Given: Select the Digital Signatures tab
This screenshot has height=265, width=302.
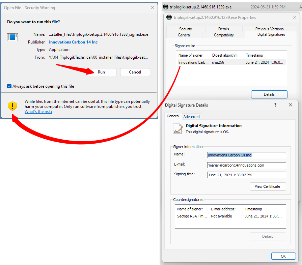Looking at the screenshot, I should click(x=271, y=34).
